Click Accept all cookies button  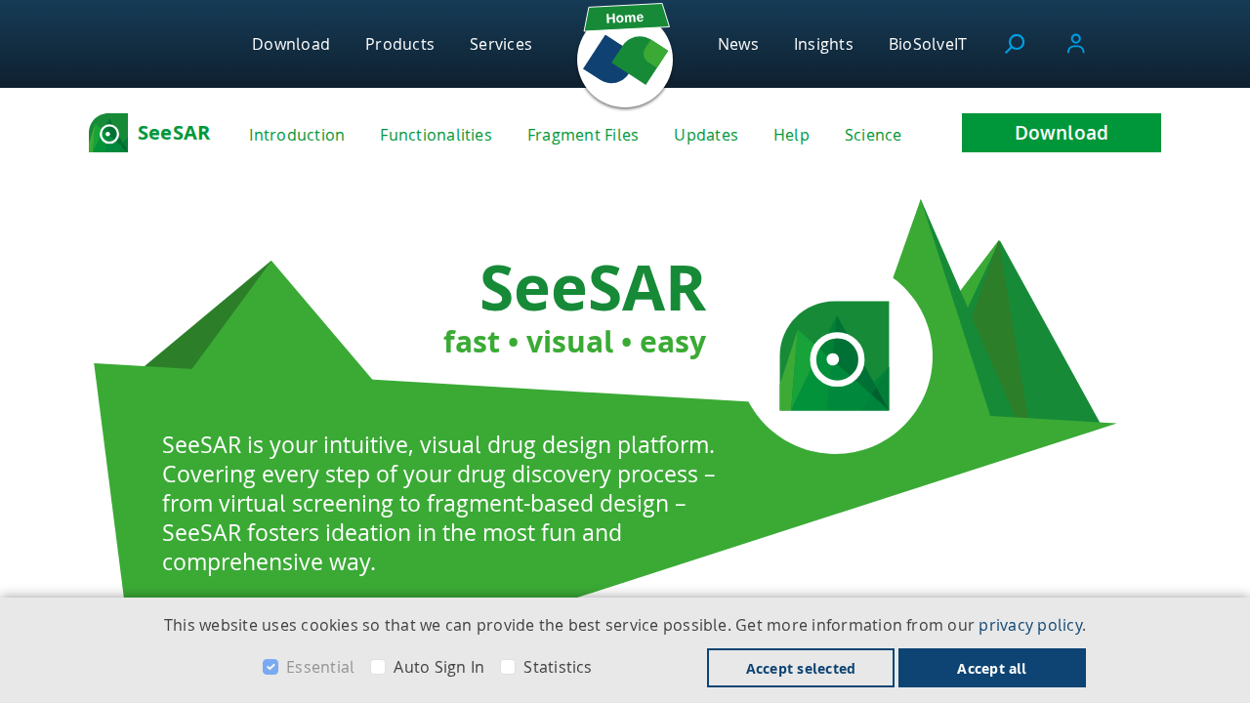click(992, 668)
